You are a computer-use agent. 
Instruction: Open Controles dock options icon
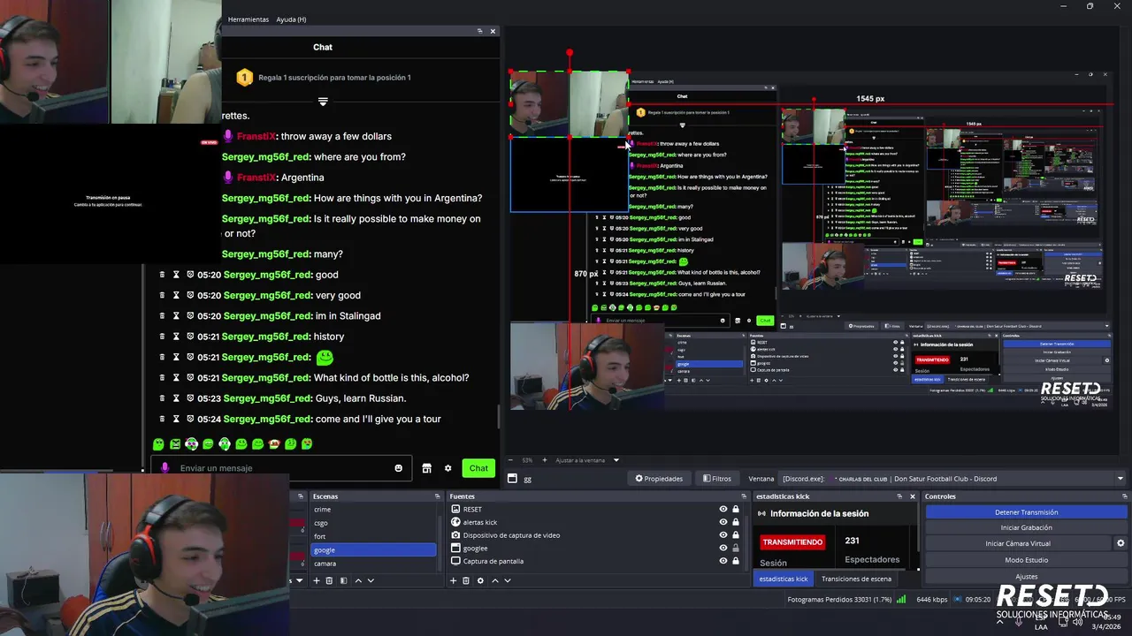pyautogui.click(x=1123, y=496)
